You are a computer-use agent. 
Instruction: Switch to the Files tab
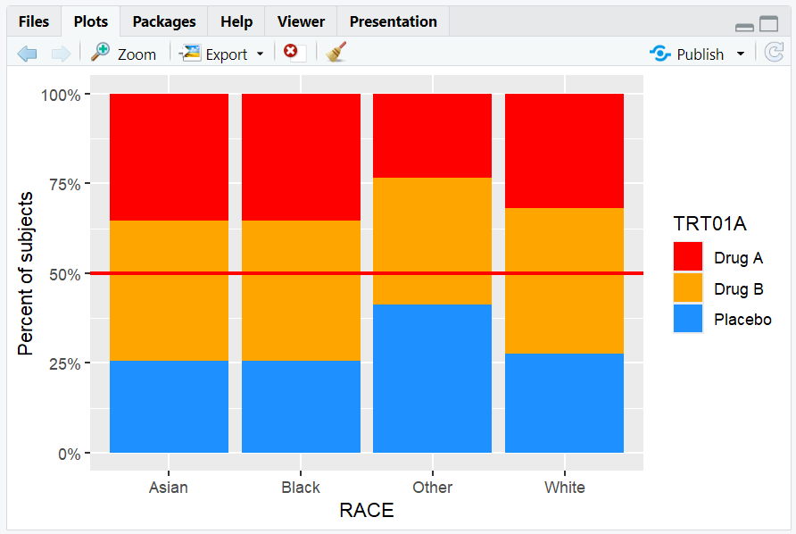[x=33, y=21]
